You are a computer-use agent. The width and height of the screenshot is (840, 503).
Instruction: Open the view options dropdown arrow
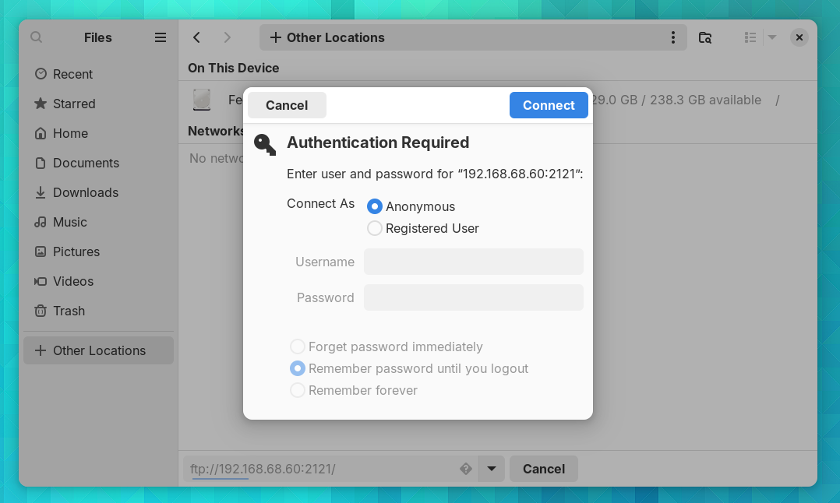(772, 37)
